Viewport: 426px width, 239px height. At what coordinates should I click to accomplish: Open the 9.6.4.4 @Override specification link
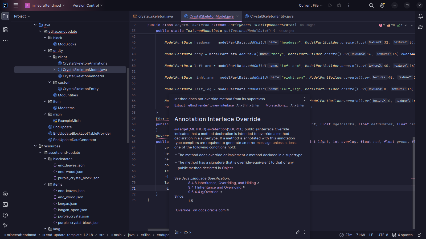pos(203,192)
